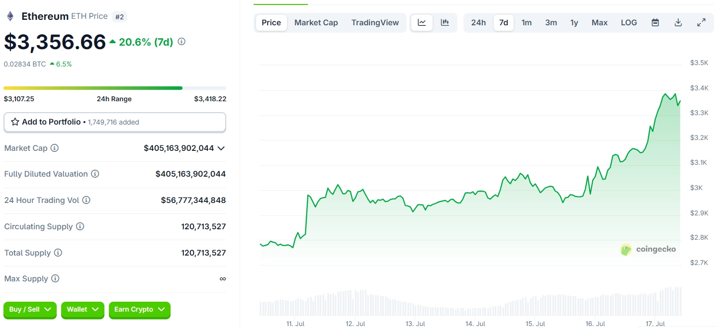Screen dimensions: 716x329
Task: Open the Buy / Sell dropdown
Action: (x=30, y=310)
